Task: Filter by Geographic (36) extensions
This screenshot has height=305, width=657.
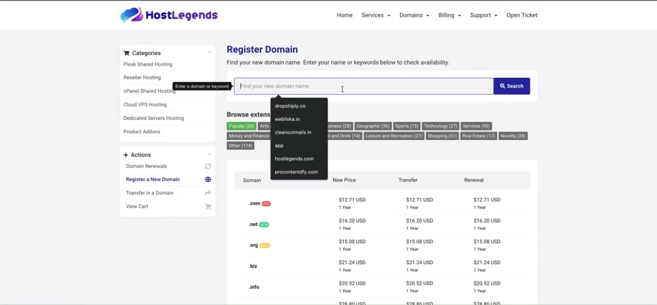Action: tap(373, 126)
